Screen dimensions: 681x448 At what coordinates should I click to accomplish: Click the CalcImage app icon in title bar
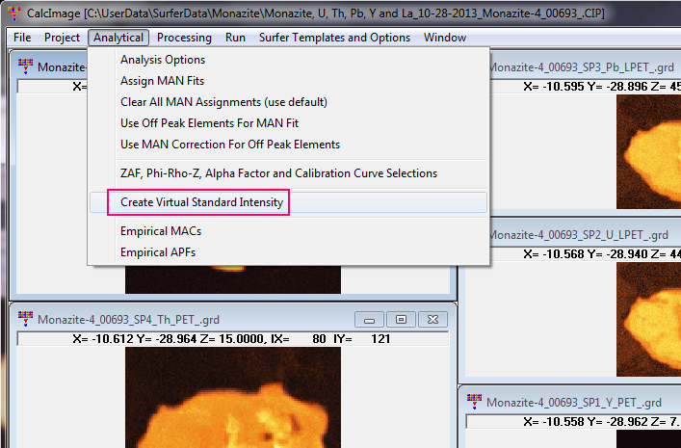(13, 12)
